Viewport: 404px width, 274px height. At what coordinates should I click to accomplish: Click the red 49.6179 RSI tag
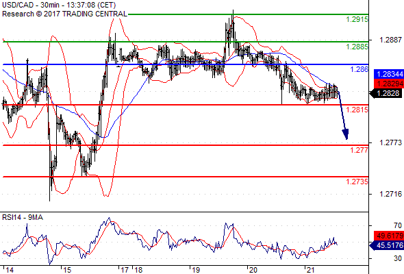tap(389, 236)
